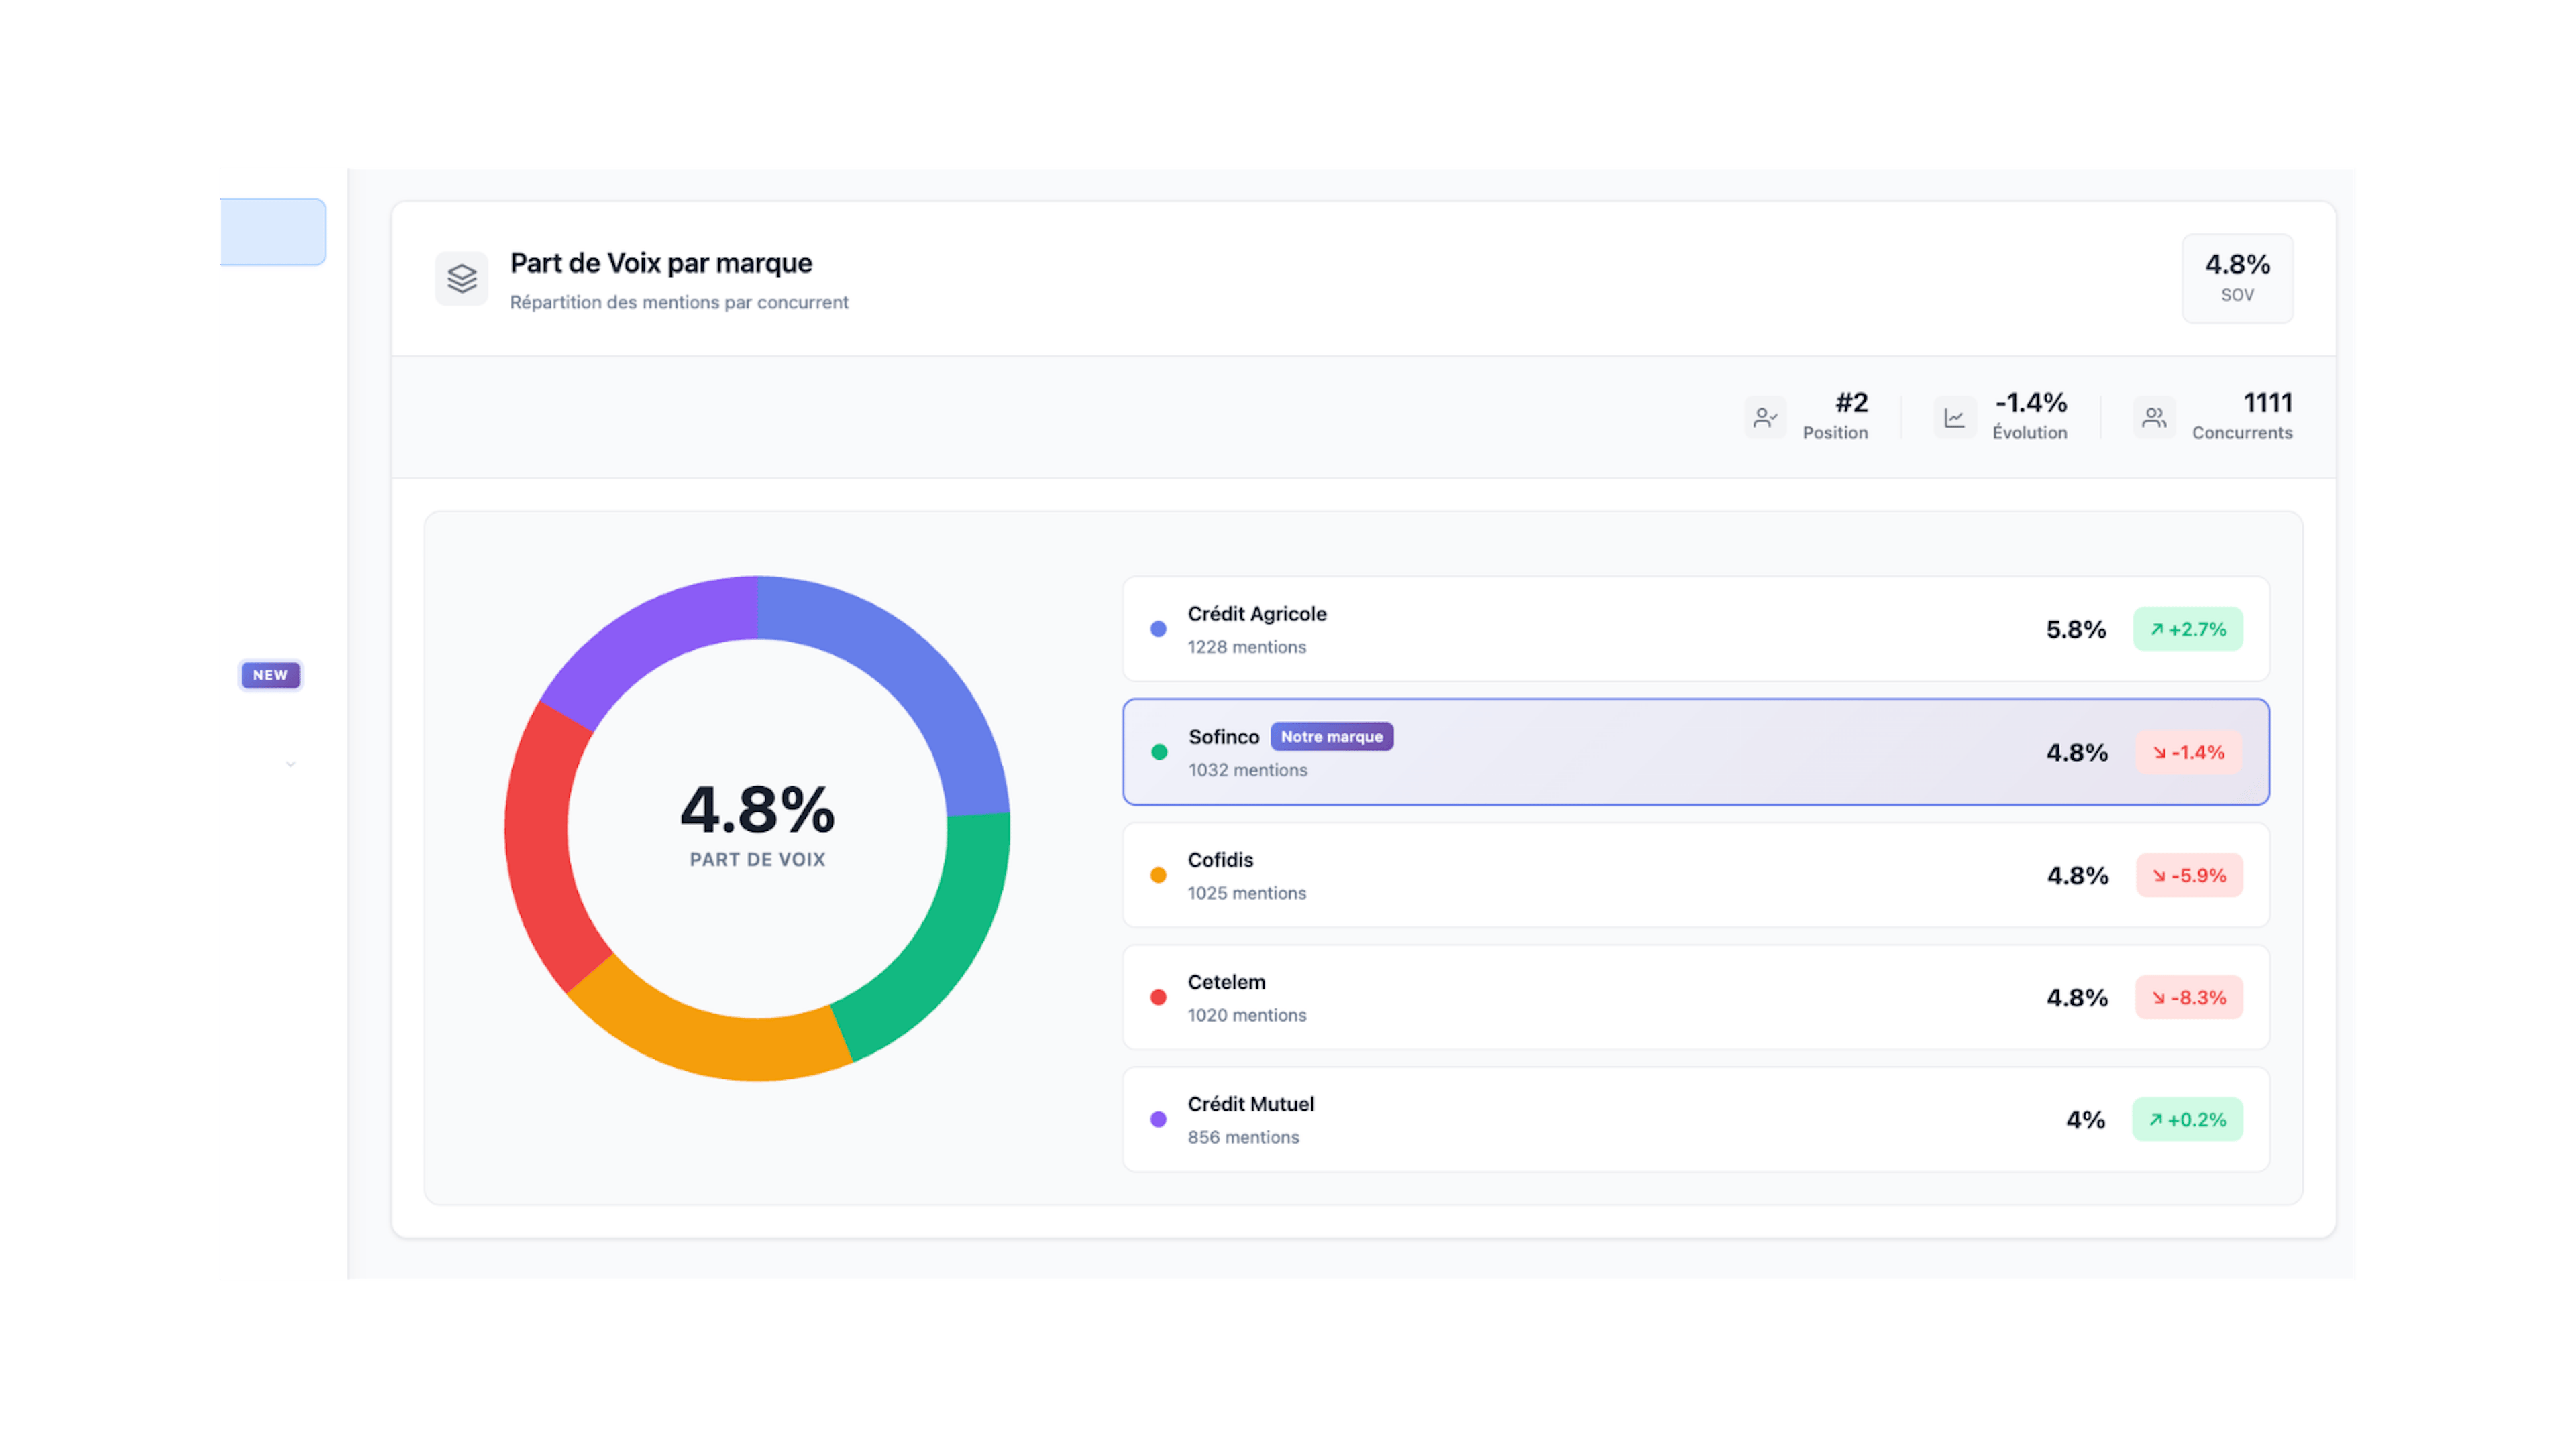Screen dimensions: 2576x1448
Task: Click the Évolution line chart icon
Action: click(1954, 417)
